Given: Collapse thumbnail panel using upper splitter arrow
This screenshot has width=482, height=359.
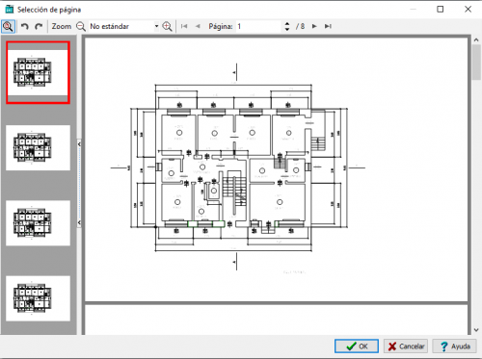Looking at the screenshot, I should [x=79, y=144].
